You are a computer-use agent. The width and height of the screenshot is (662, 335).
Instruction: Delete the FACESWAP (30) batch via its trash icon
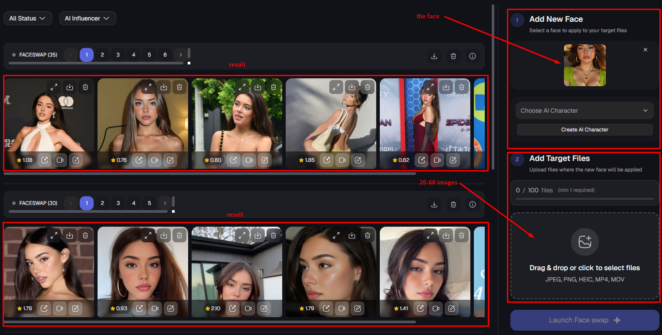pyautogui.click(x=453, y=204)
